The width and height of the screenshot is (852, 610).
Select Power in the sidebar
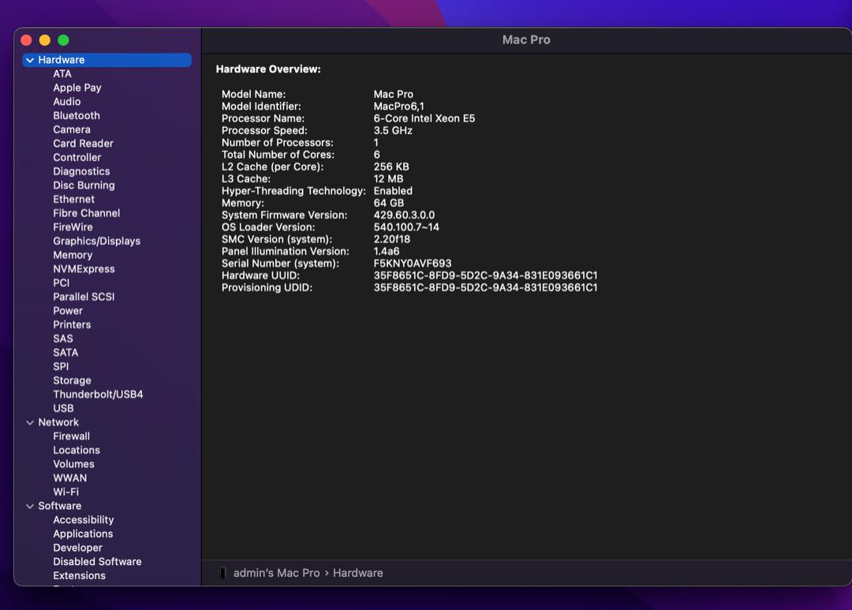tap(68, 311)
